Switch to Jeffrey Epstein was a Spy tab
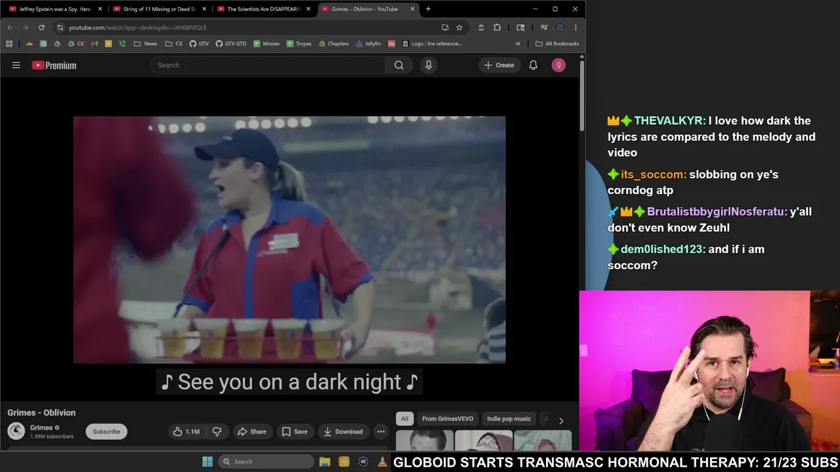The image size is (840, 472). (x=55, y=9)
